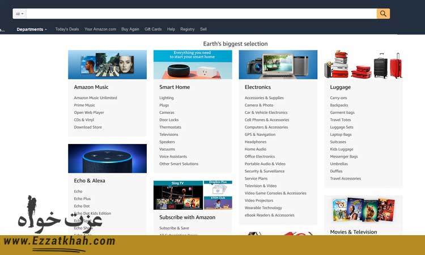
Task: Open the Amazon Music Unlimited link
Action: coord(95,98)
